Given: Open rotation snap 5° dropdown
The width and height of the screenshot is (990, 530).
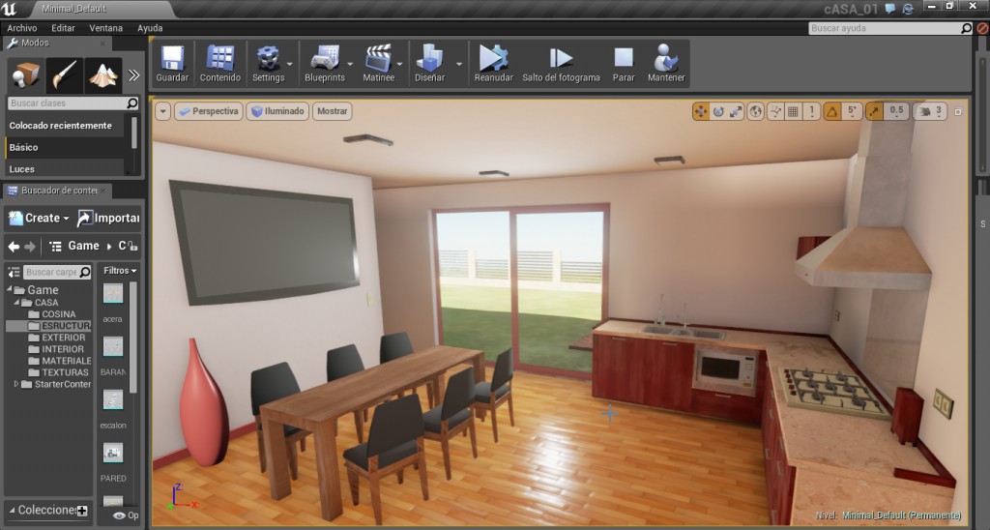Looking at the screenshot, I should tap(852, 112).
